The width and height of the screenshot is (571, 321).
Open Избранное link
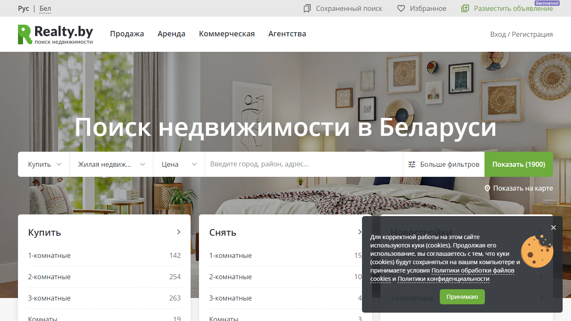[428, 8]
